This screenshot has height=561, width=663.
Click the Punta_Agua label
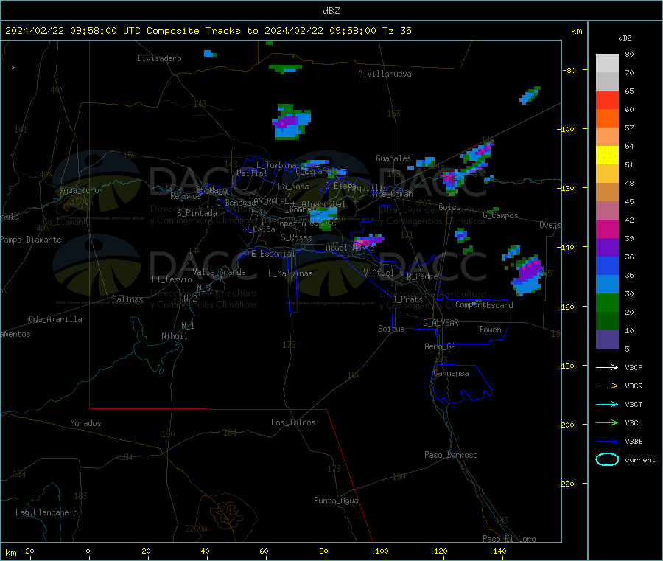pos(336,501)
